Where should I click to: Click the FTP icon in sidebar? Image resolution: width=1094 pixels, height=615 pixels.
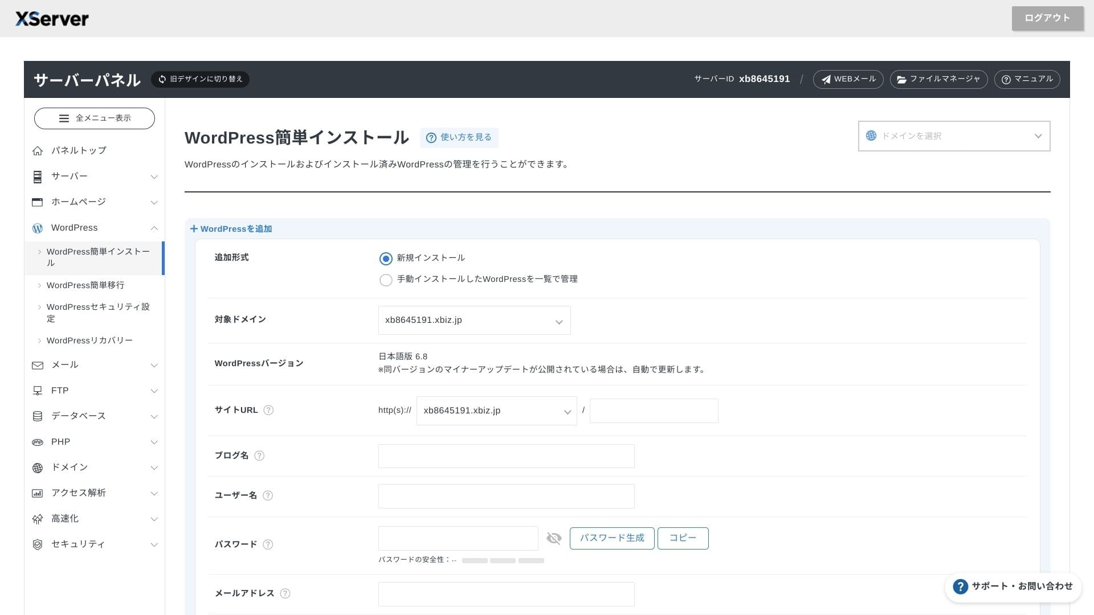pos(38,391)
